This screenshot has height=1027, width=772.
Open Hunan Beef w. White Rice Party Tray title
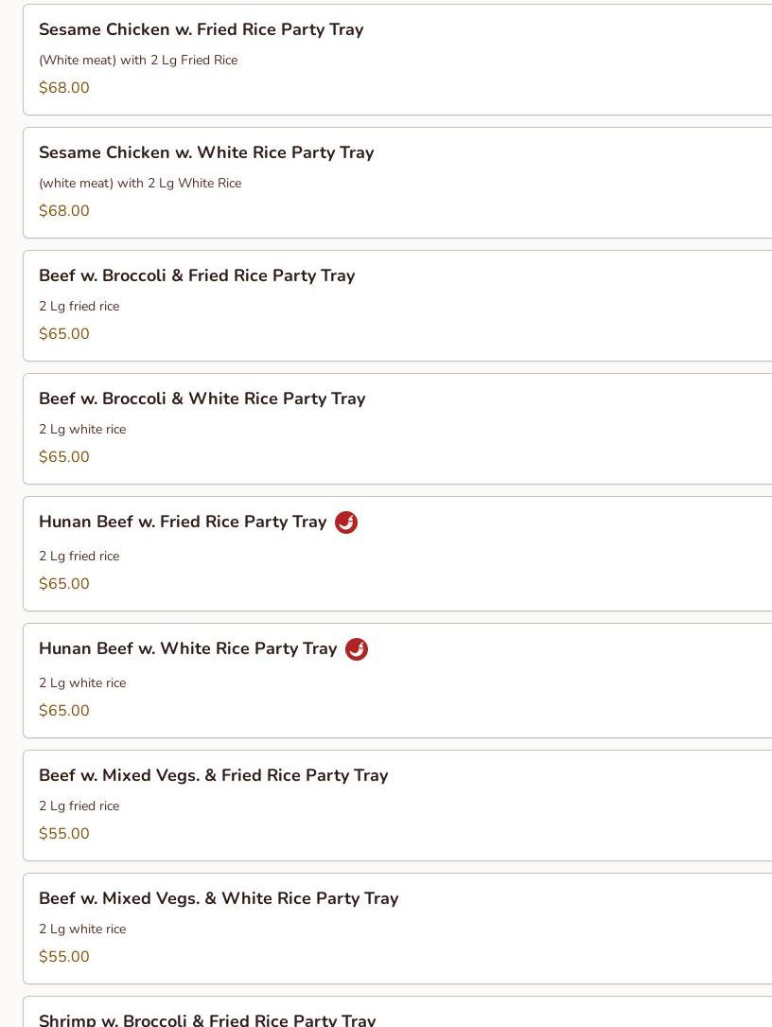tap(187, 648)
